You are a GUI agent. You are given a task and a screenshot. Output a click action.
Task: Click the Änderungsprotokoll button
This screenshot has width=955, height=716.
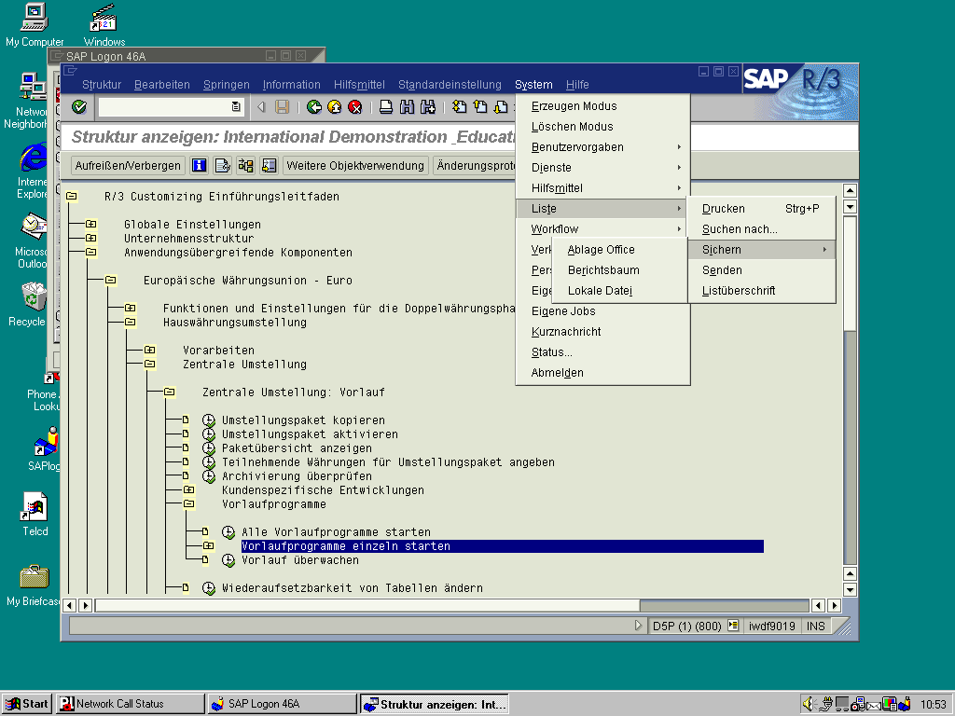(475, 166)
